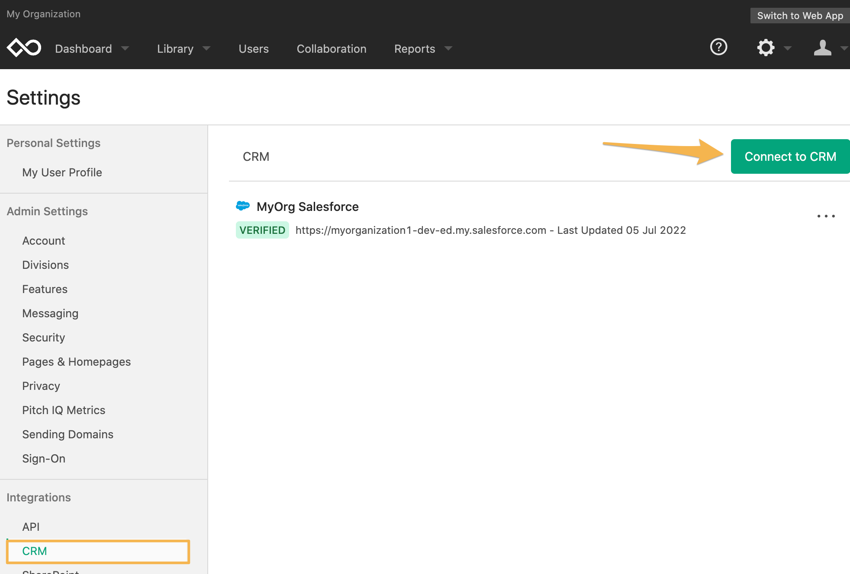The width and height of the screenshot is (850, 574).
Task: Click the myorganization1-dev-ed.my.salesforce.com URL text
Action: pos(421,230)
